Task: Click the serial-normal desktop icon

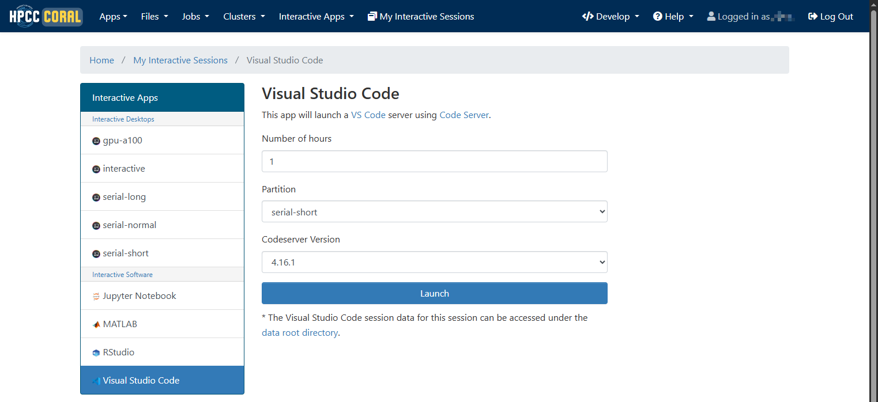Action: pyautogui.click(x=96, y=226)
